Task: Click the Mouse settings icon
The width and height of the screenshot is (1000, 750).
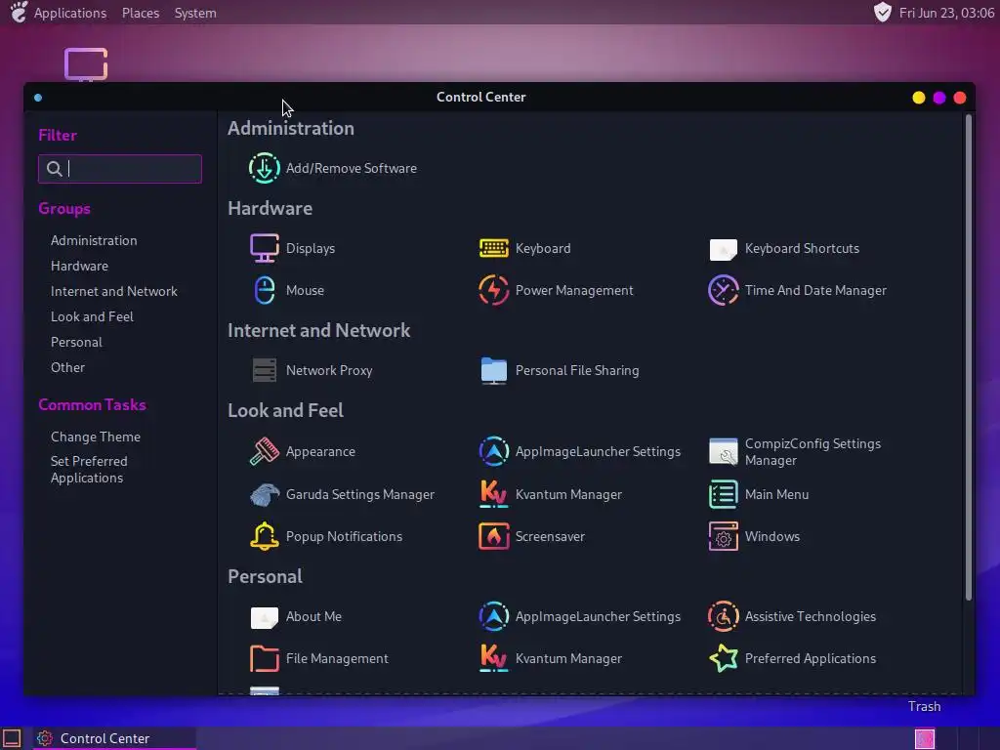Action: tap(264, 290)
